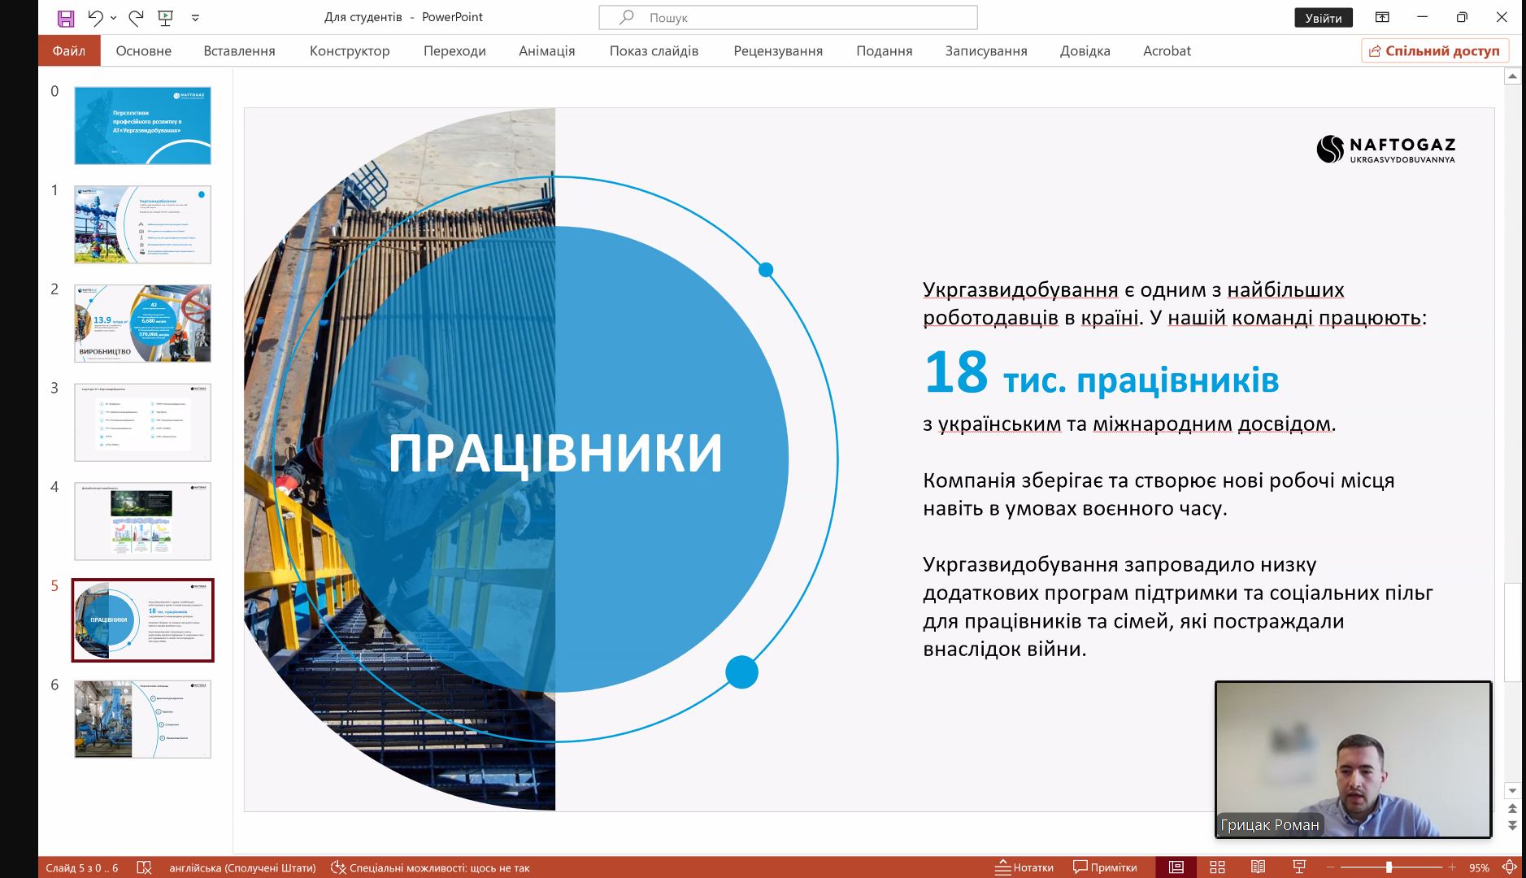Redo the last action

pos(136,17)
